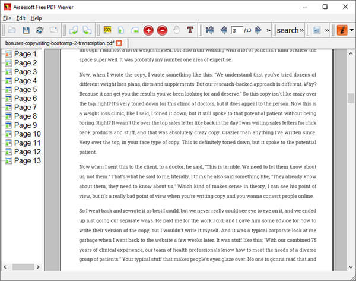The height and width of the screenshot is (281, 356).
Task: Expand the search toolbar chevron
Action: tap(302, 30)
